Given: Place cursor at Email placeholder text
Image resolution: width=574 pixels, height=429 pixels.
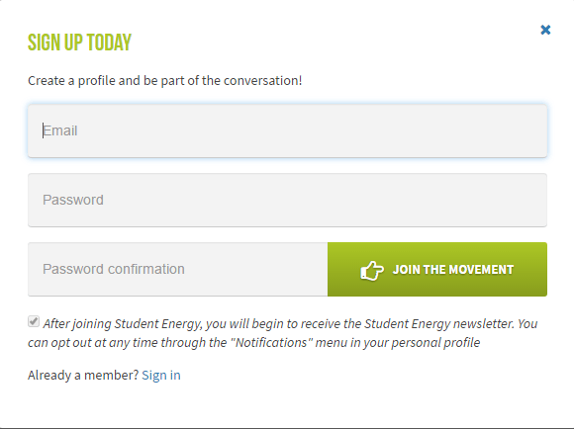Looking at the screenshot, I should click(60, 130).
